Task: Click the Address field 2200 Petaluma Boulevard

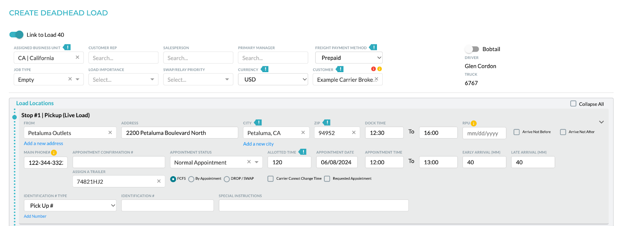Action: (x=180, y=132)
